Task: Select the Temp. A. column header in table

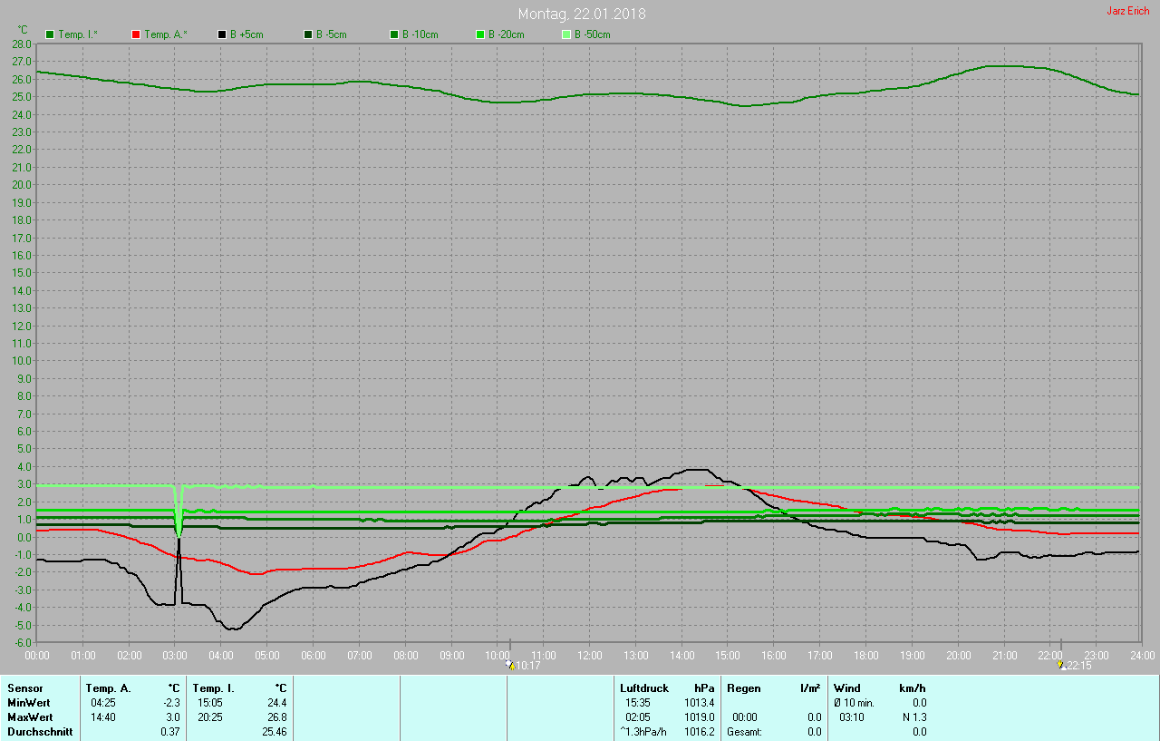Action: (x=108, y=688)
